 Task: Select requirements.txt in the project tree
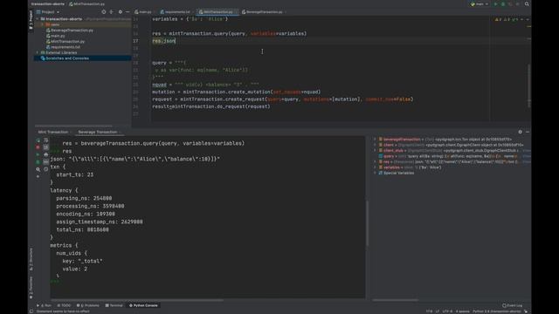[x=65, y=47]
